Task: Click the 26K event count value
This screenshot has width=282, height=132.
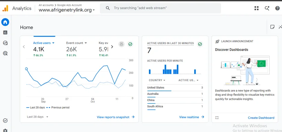Action: [x=72, y=49]
